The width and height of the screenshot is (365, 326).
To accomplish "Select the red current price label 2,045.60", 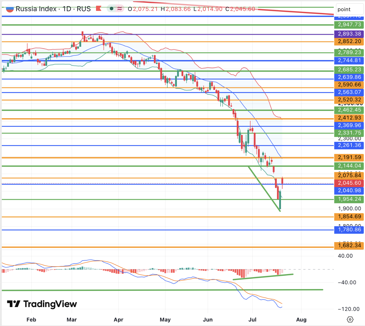I will (349, 183).
